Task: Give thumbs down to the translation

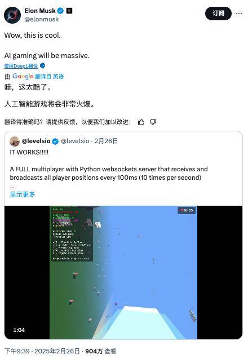Action: point(153,122)
